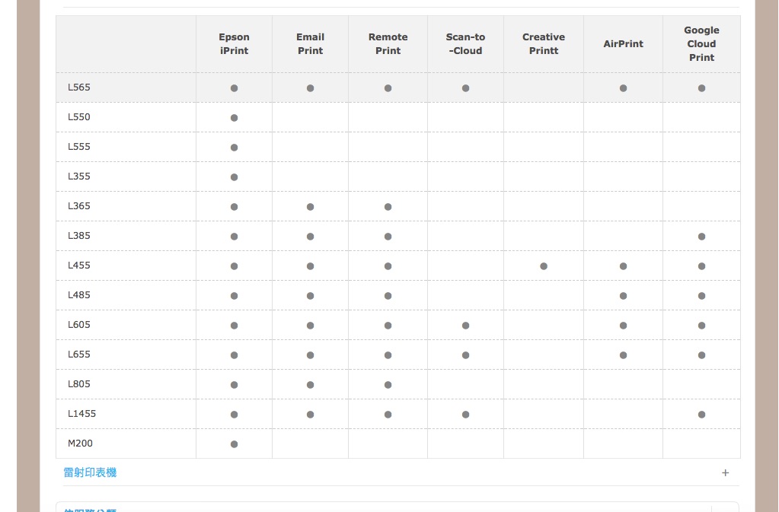Click the L605 row label

79,324
